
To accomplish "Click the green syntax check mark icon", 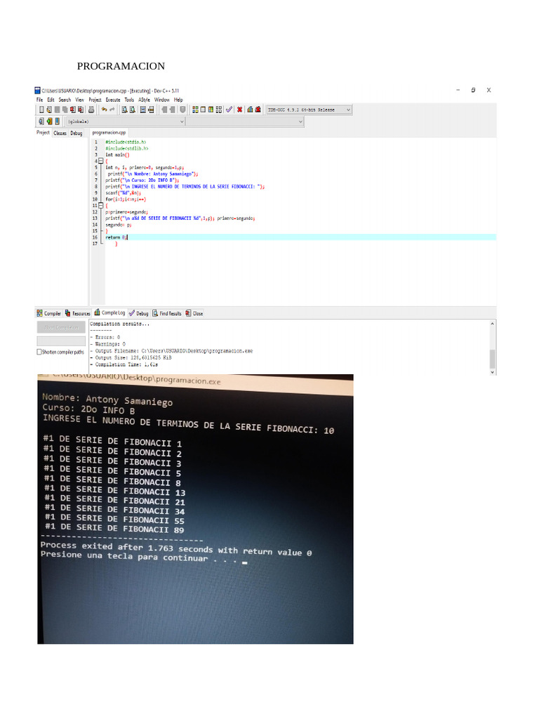I will pos(229,110).
